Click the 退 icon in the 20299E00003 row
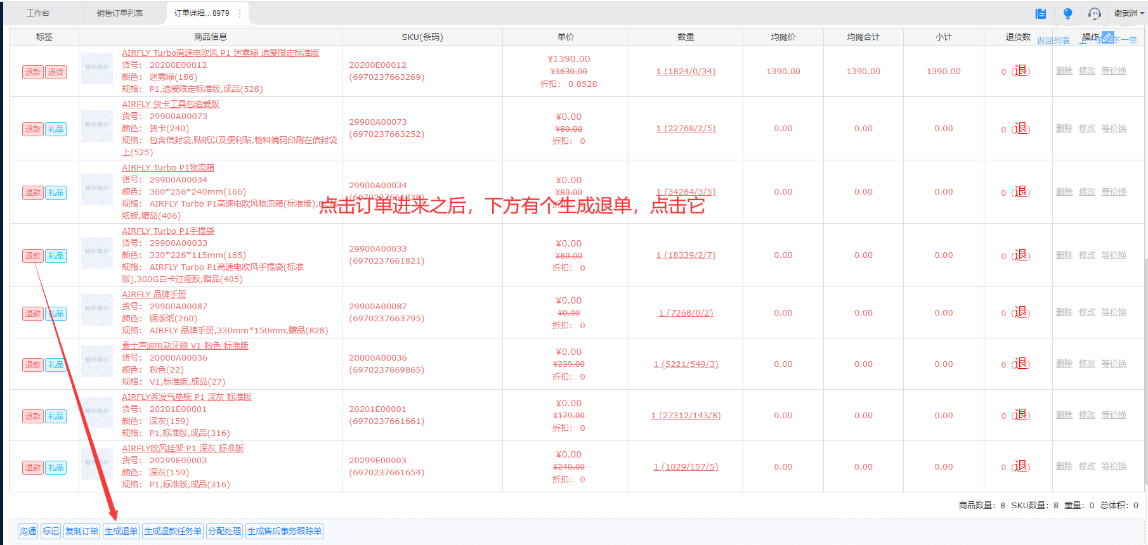 click(x=1021, y=466)
